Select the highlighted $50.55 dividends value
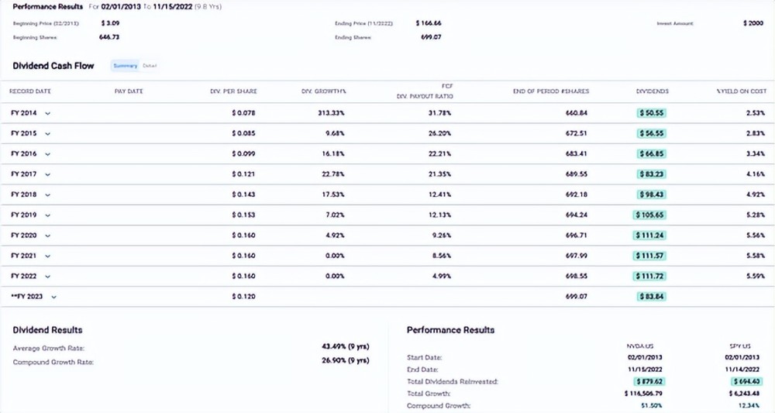The image size is (775, 413). [652, 113]
